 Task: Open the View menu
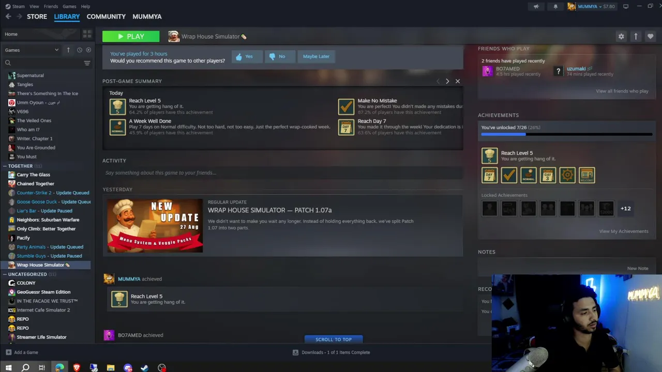click(x=34, y=7)
